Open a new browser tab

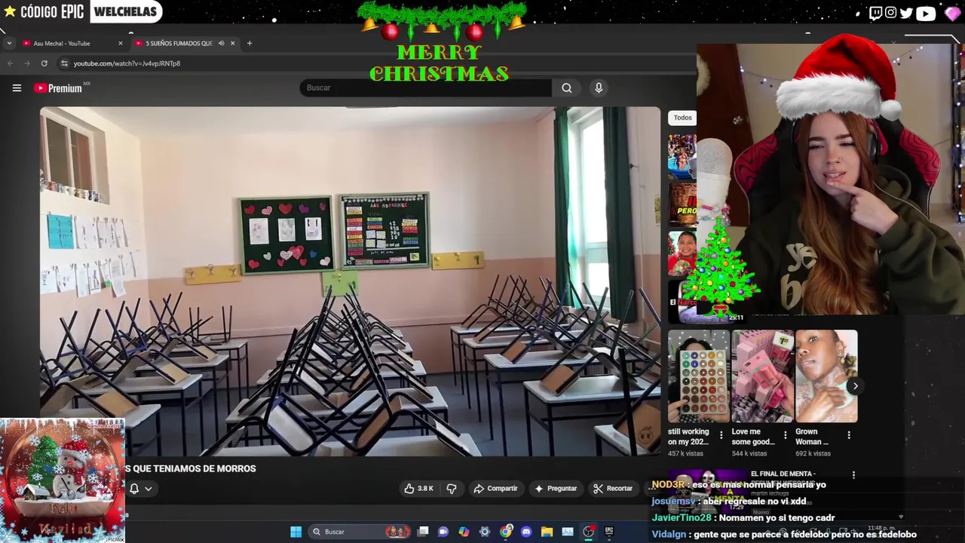tap(250, 43)
